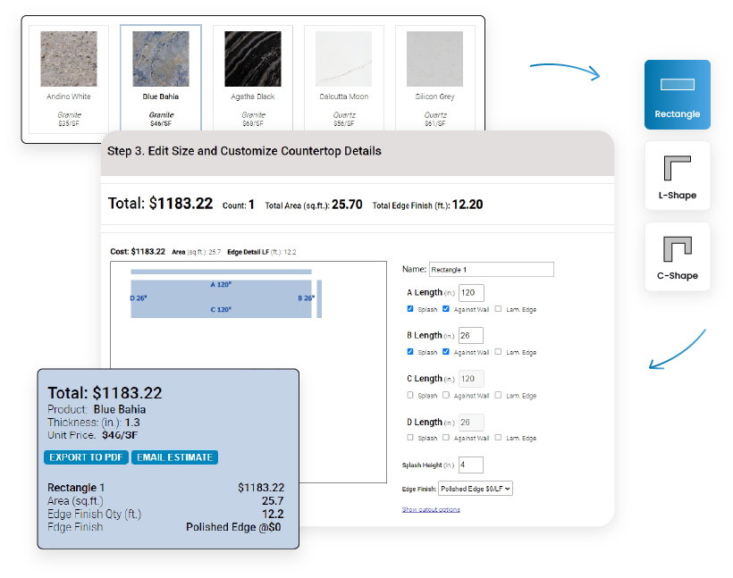Select the Silicon Grey quartz thumbnail

(434, 57)
